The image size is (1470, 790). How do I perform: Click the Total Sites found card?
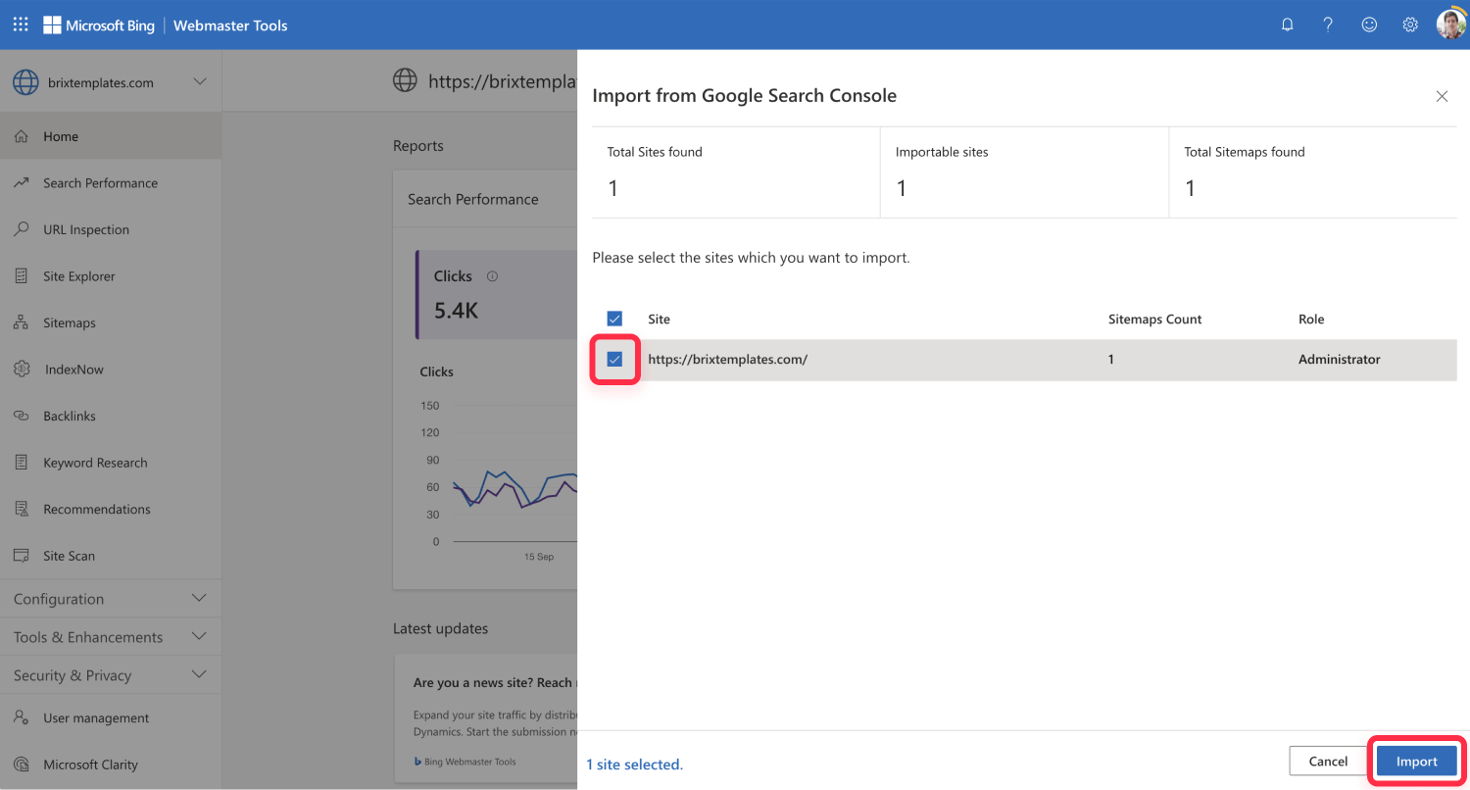(736, 173)
